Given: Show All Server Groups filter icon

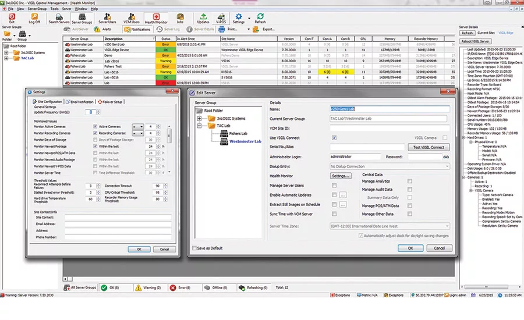Looking at the screenshot, I should pos(67,287).
